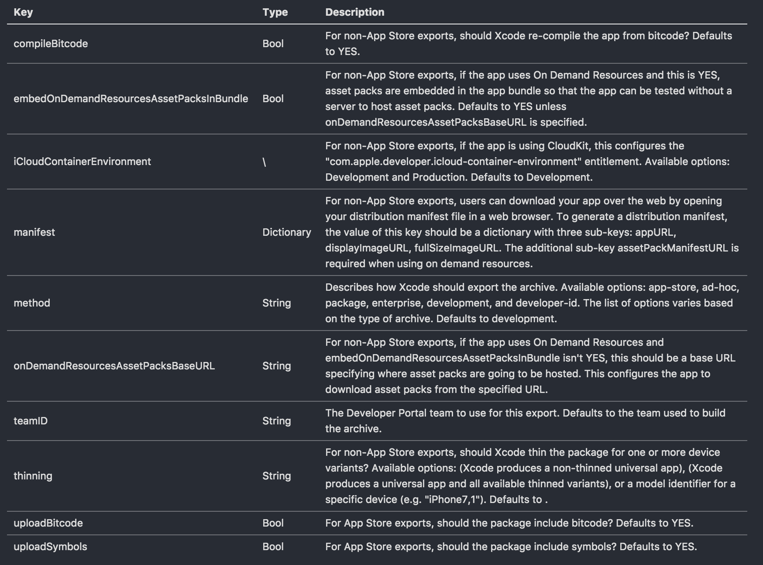Select the compileBitcode key cell
This screenshot has width=763, height=565.
tap(51, 44)
